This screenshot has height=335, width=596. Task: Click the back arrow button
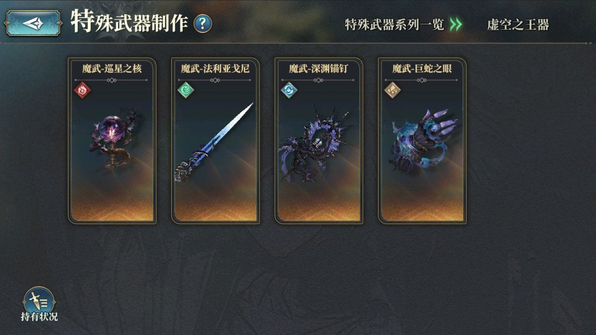coord(33,24)
